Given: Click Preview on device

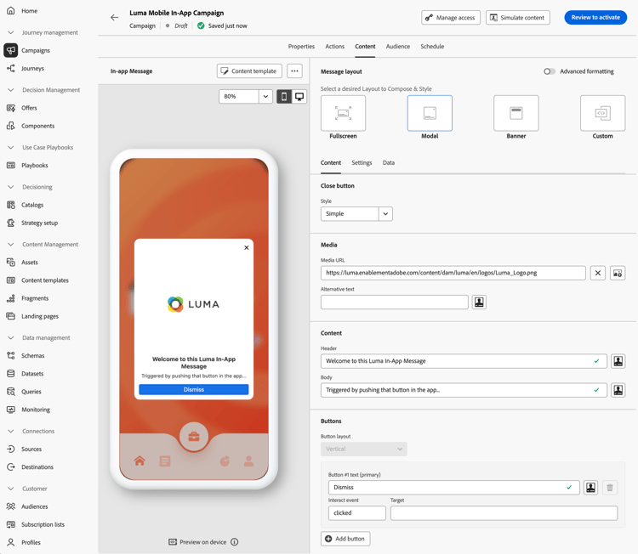Looking at the screenshot, I should [203, 542].
